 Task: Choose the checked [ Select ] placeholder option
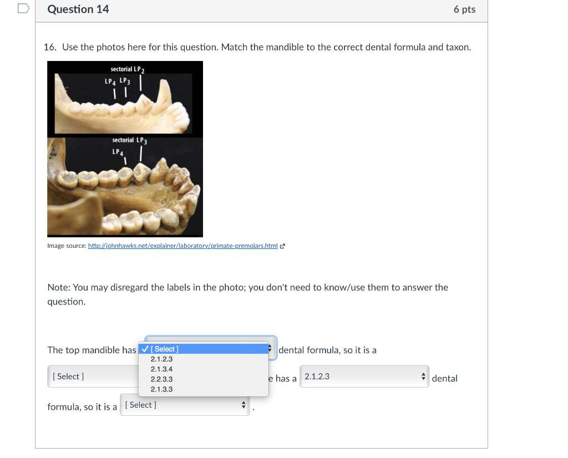click(x=163, y=349)
